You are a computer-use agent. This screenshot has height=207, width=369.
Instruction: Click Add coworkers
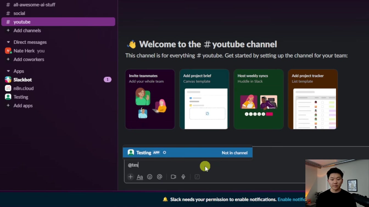click(x=29, y=59)
